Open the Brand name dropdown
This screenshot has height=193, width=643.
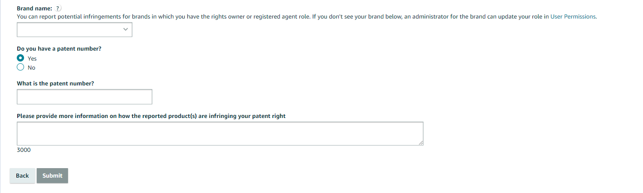(74, 30)
